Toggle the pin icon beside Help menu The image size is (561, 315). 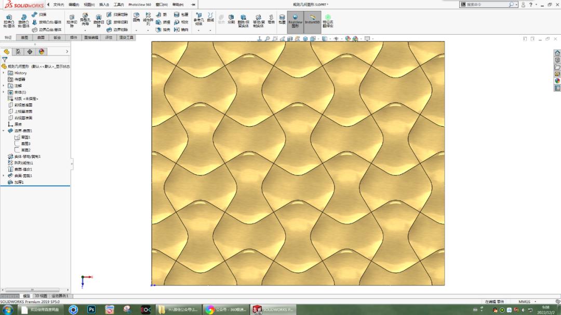193,5
